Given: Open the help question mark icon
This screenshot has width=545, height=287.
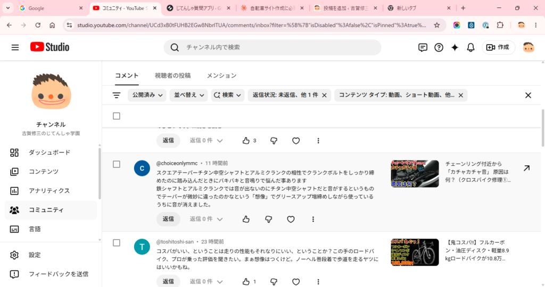Looking at the screenshot, I should (439, 47).
